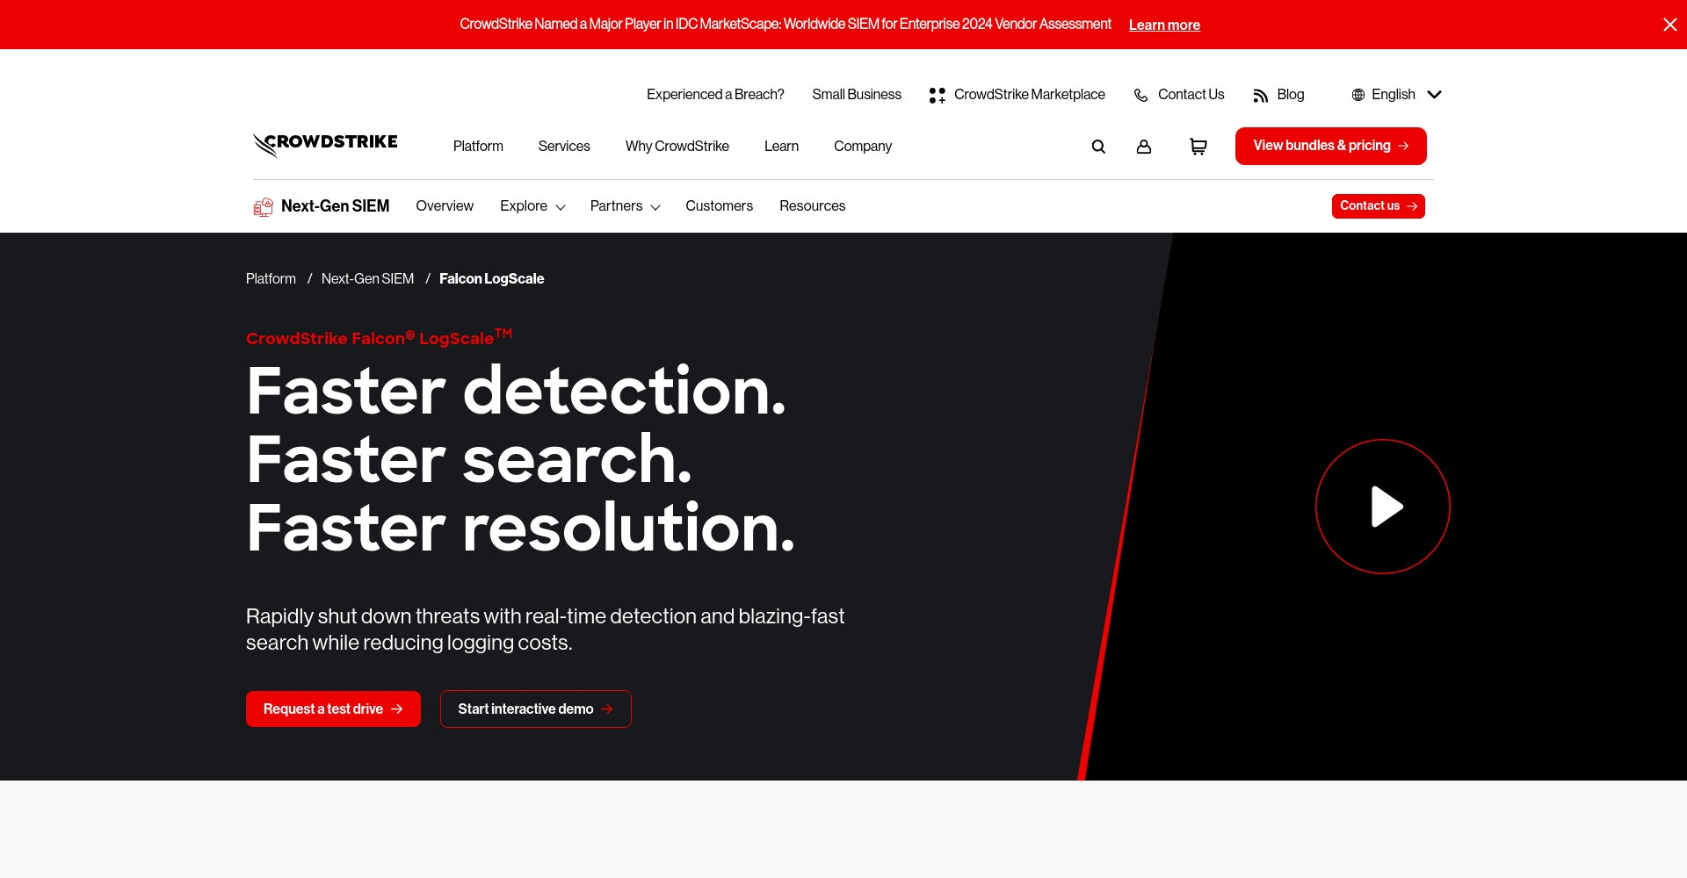This screenshot has width=1687, height=878.
Task: Open the Company main menu
Action: point(863,147)
